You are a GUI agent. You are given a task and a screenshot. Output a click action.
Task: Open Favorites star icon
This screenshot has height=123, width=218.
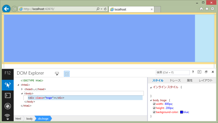click(x=207, y=9)
